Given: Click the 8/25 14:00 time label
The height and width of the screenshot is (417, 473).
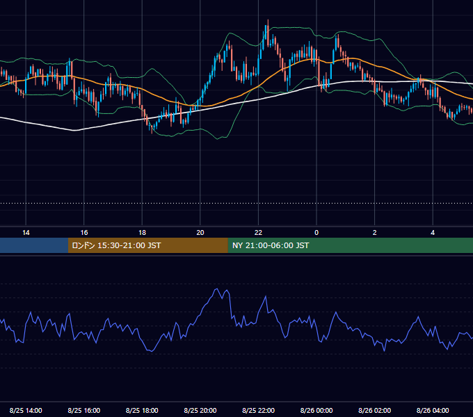Looking at the screenshot, I should (26, 410).
